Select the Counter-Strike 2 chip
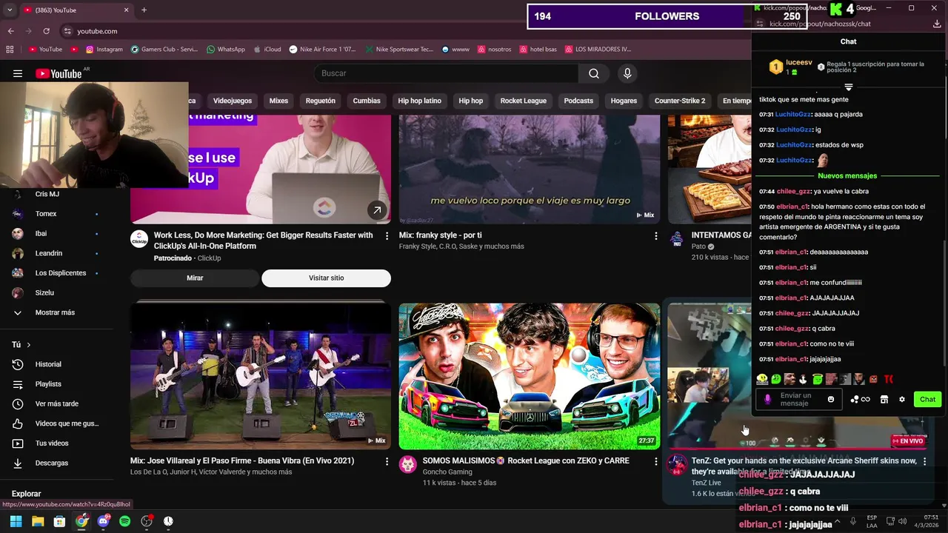 point(680,101)
